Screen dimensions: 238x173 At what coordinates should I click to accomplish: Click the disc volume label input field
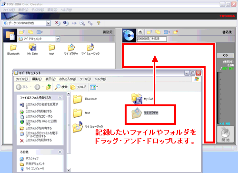click(x=152, y=39)
